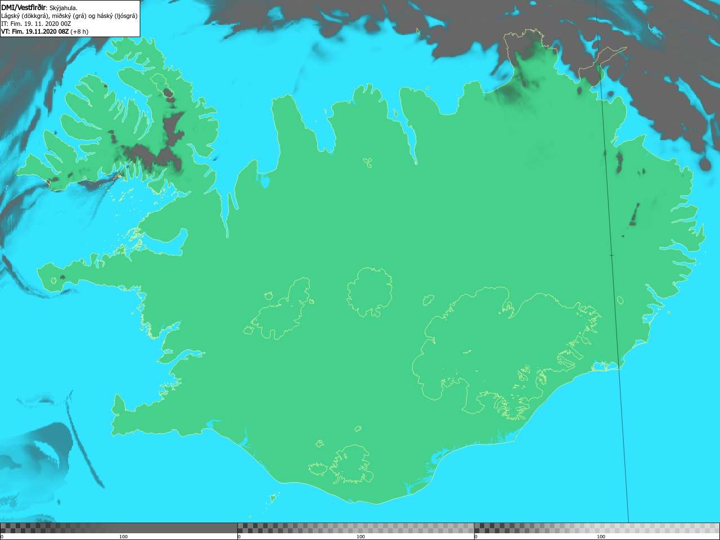Click the 'VT: Fim. 19.11.2020 08Z' valid time
720x540 pixels.
point(35,31)
